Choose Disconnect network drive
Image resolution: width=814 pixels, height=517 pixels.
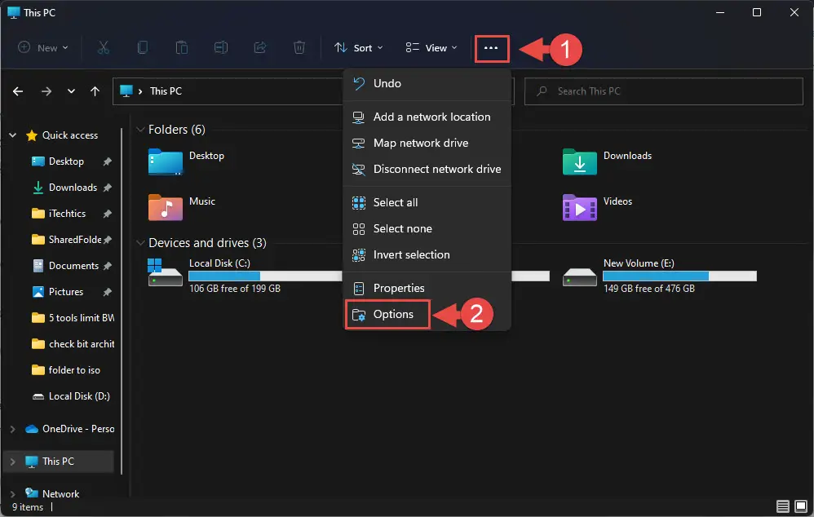tap(427, 170)
